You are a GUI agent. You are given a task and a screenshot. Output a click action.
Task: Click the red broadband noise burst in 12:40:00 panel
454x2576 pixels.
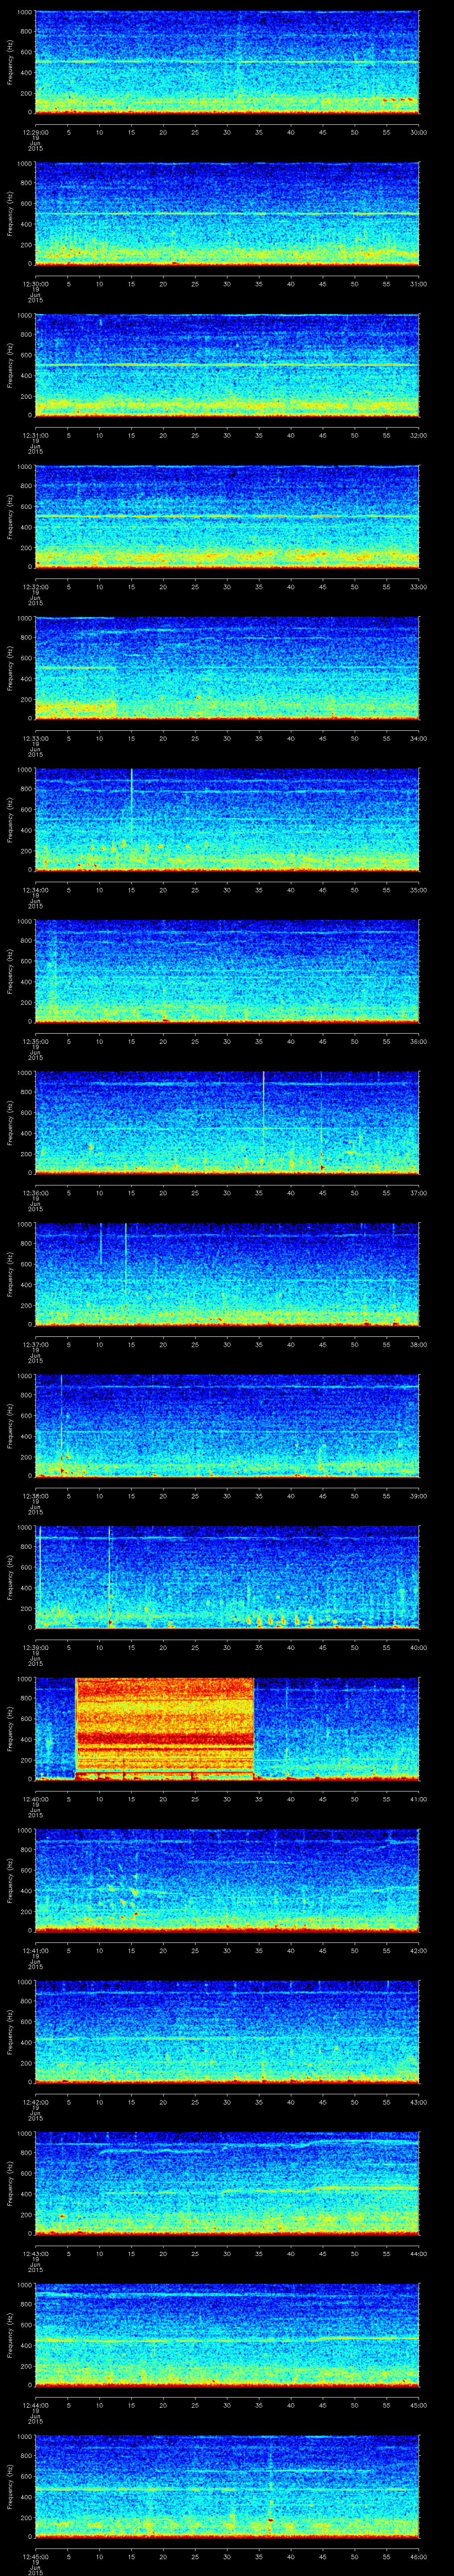click(x=164, y=1728)
